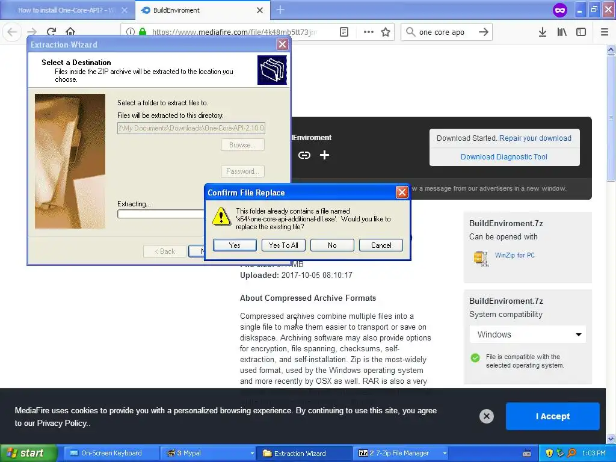Cancel the file replace confirmation

(381, 245)
